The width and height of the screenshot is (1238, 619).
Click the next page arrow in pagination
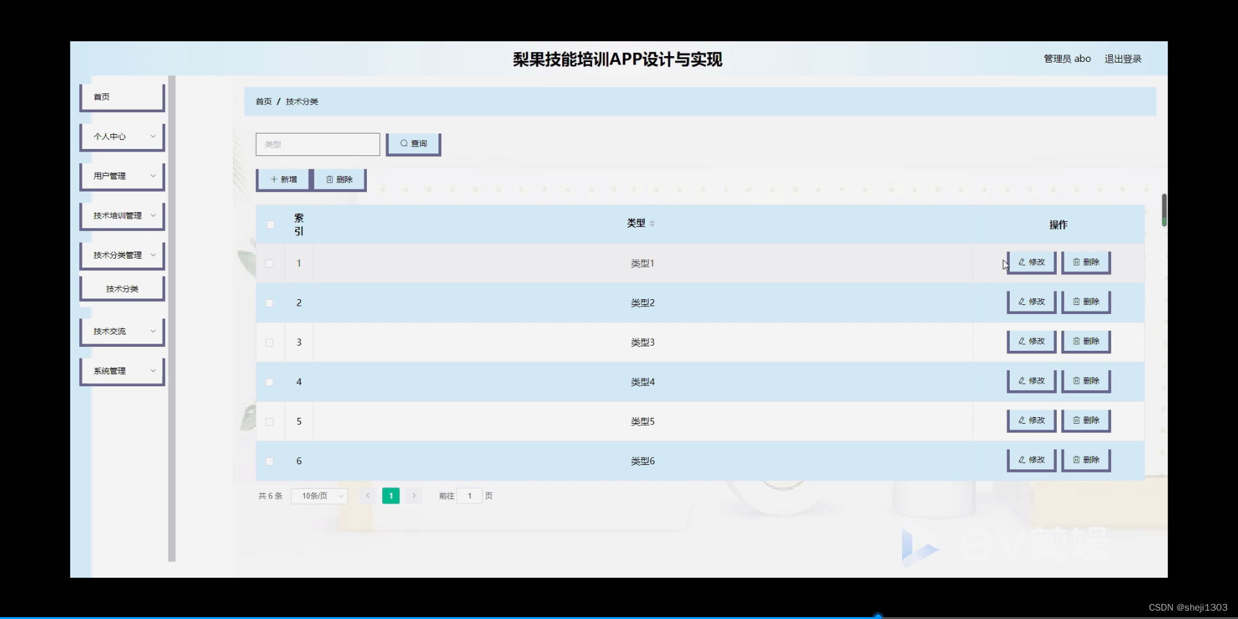coord(413,496)
